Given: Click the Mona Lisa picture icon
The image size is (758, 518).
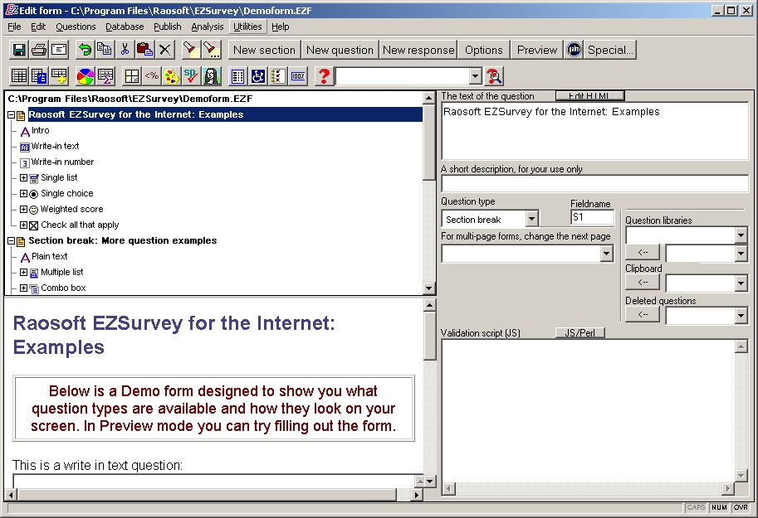Looking at the screenshot, I should 211,75.
